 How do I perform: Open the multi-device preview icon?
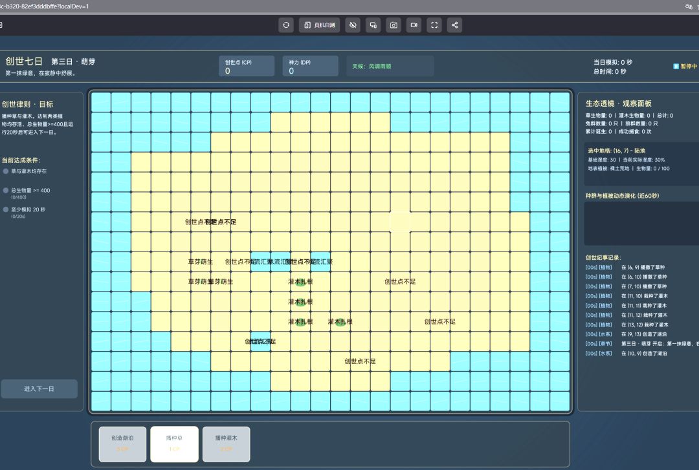pyautogui.click(x=373, y=25)
